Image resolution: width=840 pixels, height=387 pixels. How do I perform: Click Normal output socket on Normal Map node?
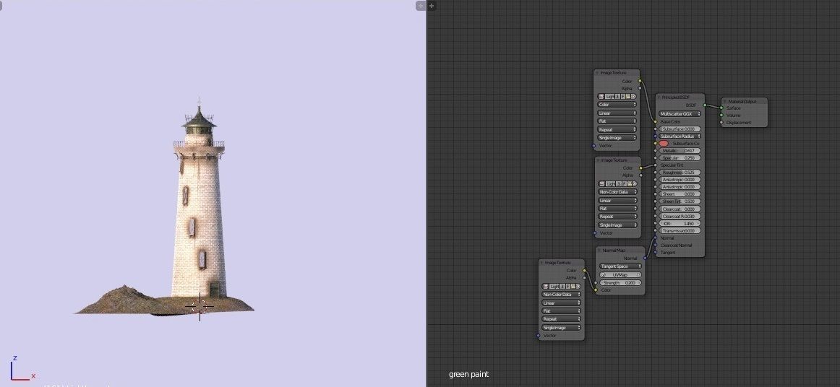[645, 258]
